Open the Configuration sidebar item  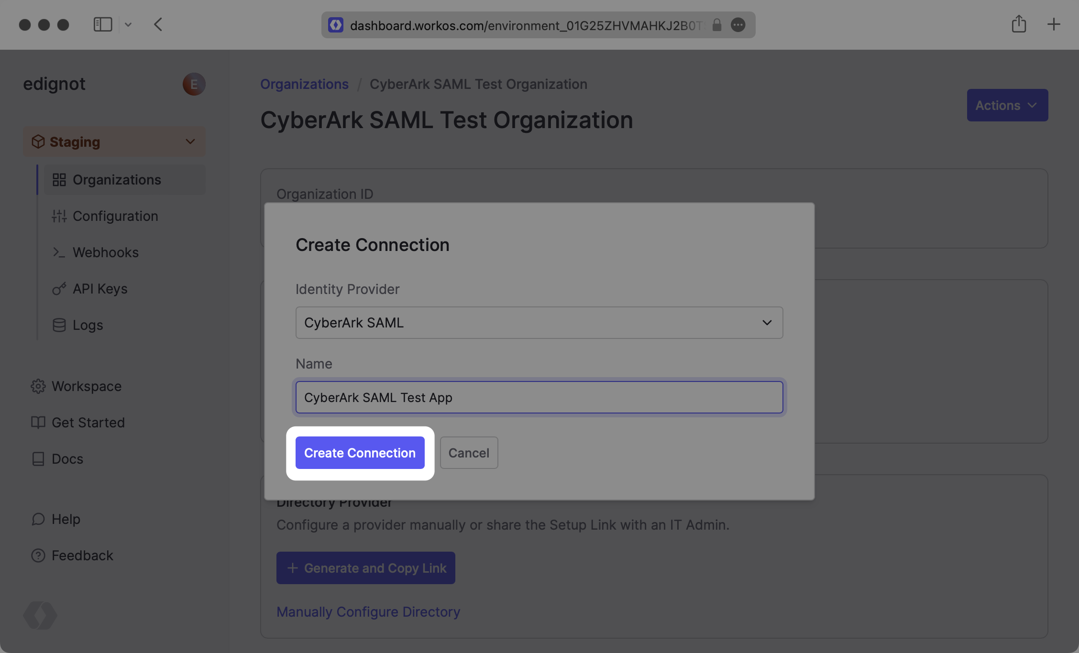coord(115,216)
